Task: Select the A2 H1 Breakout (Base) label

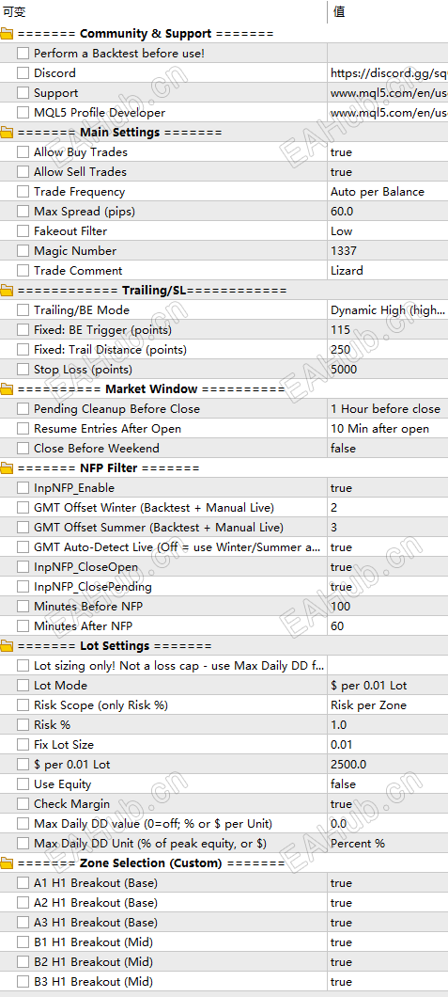Action: point(96,902)
